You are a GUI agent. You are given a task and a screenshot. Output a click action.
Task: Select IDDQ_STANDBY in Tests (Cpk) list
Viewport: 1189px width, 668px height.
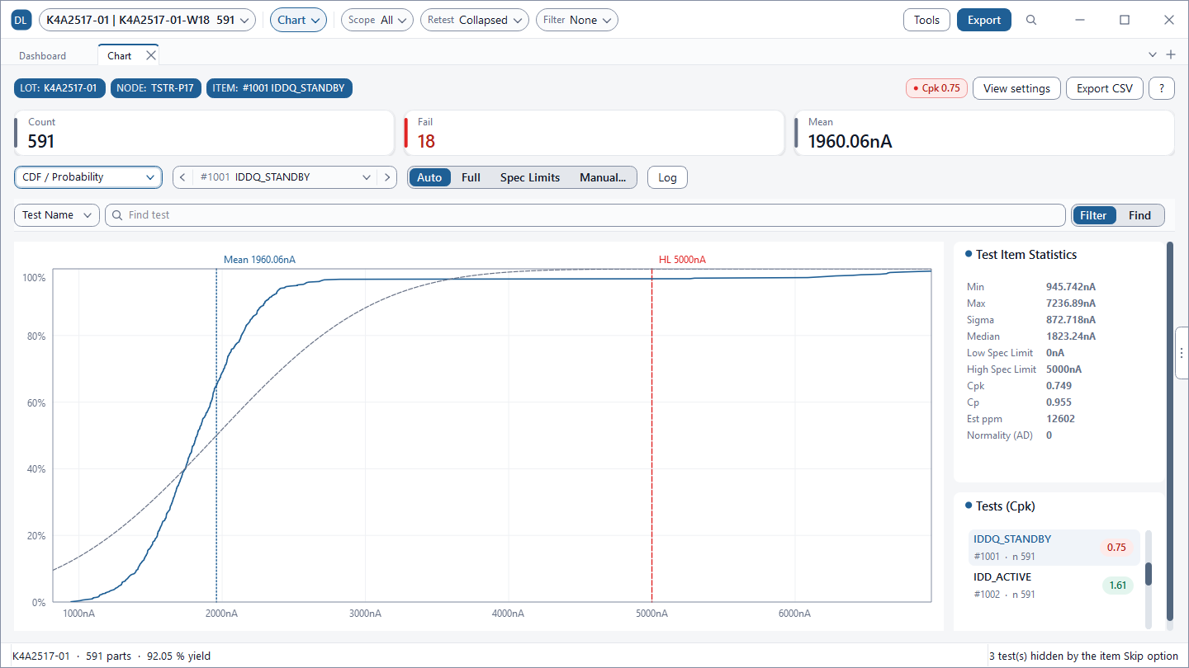(1054, 548)
